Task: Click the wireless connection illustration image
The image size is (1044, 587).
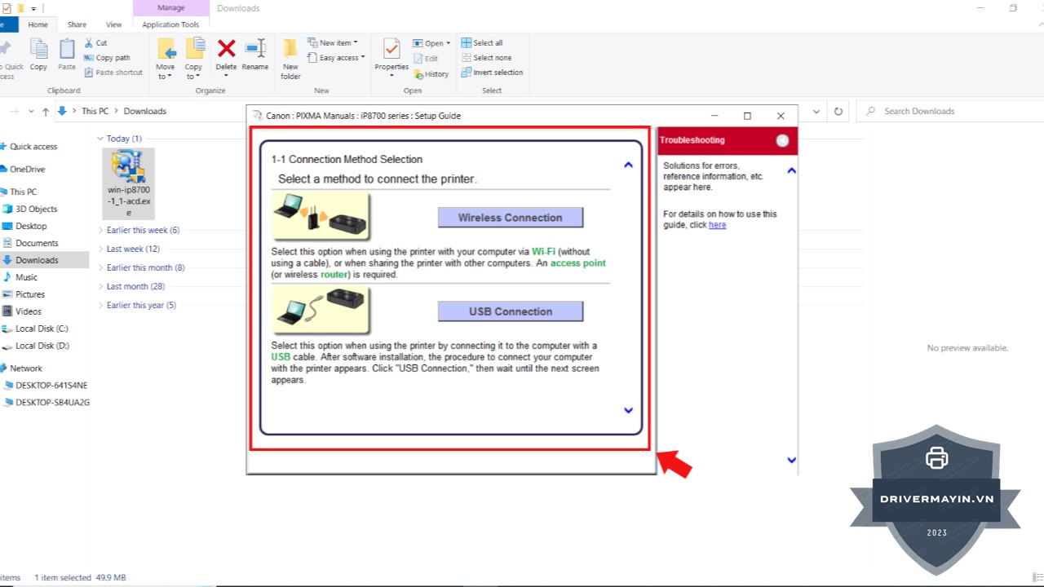Action: point(320,215)
